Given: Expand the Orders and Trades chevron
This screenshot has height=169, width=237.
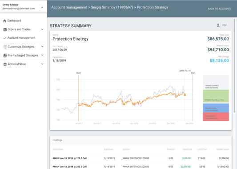Looking at the screenshot, I should [x=42, y=29].
